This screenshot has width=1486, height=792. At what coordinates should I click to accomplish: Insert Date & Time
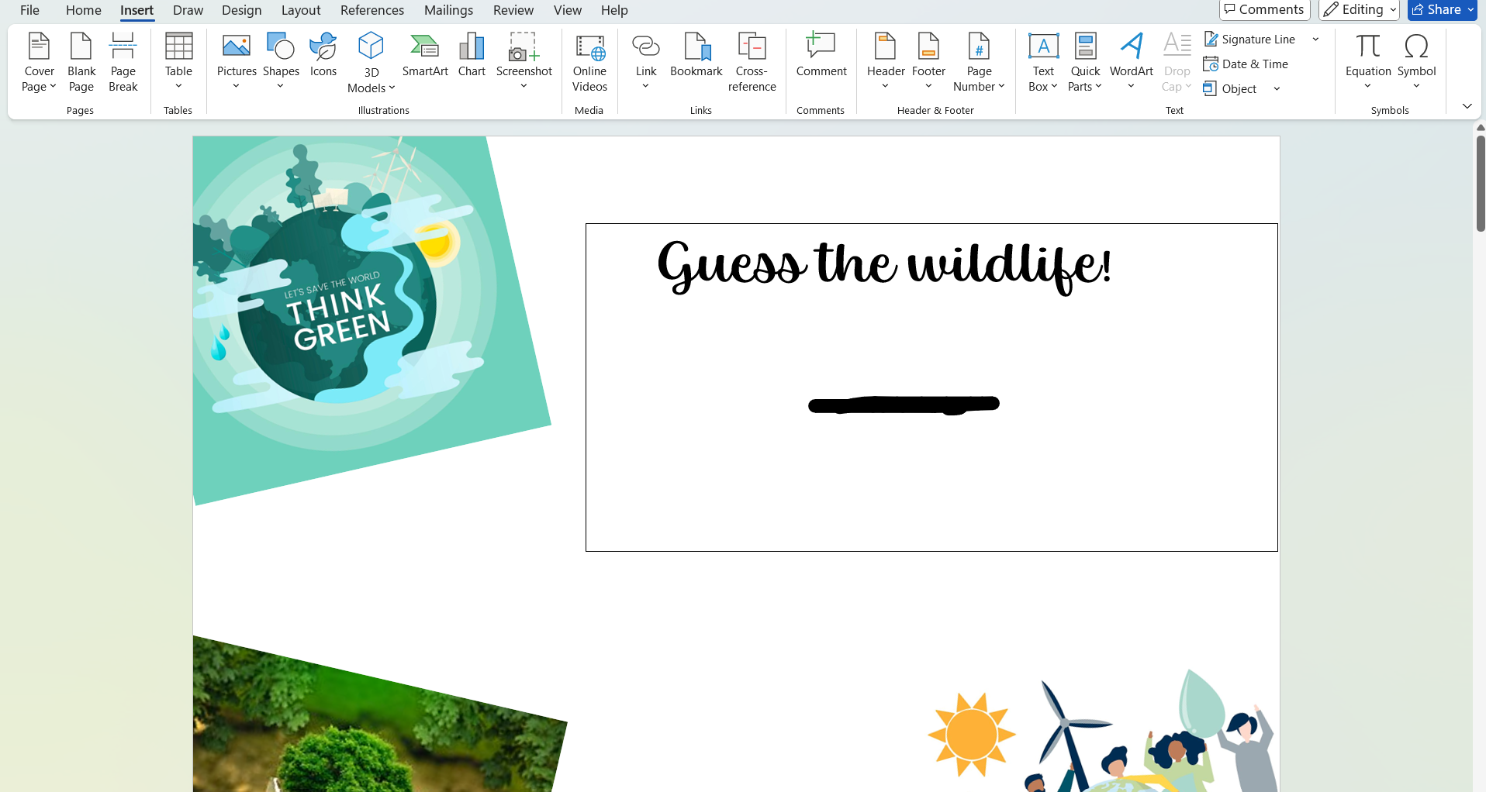1245,64
